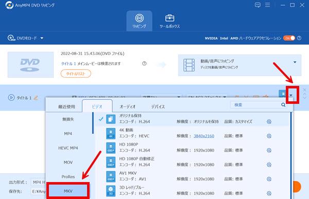
Task: Select オリジナル保持 preset icon
Action: point(111,119)
